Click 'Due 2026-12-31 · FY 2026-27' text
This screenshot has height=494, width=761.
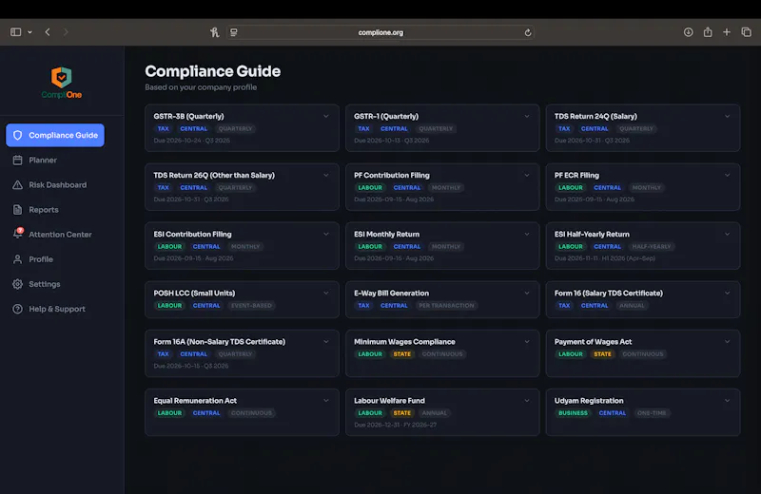coord(395,425)
